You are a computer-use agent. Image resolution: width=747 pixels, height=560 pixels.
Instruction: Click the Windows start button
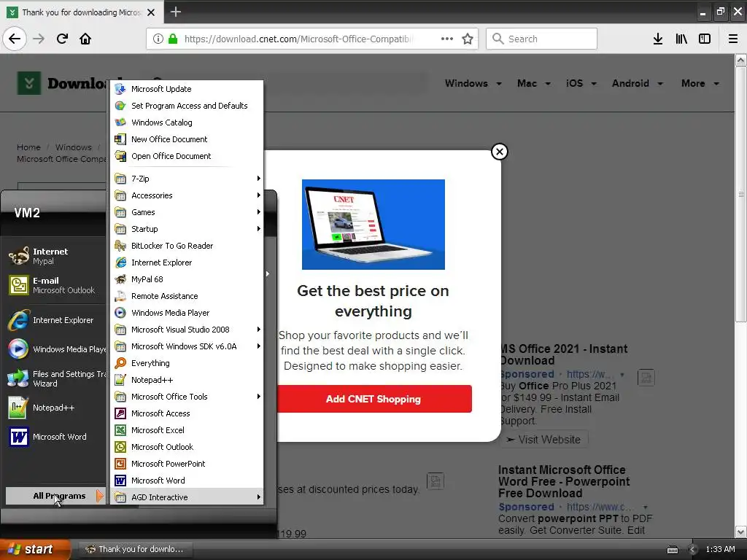tap(34, 549)
